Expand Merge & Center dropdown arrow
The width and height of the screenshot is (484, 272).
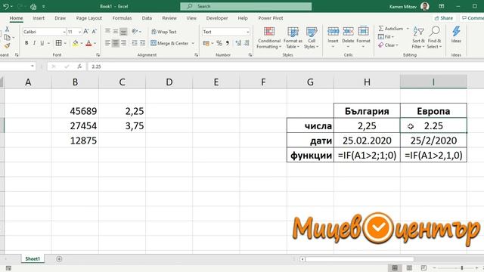coord(193,43)
